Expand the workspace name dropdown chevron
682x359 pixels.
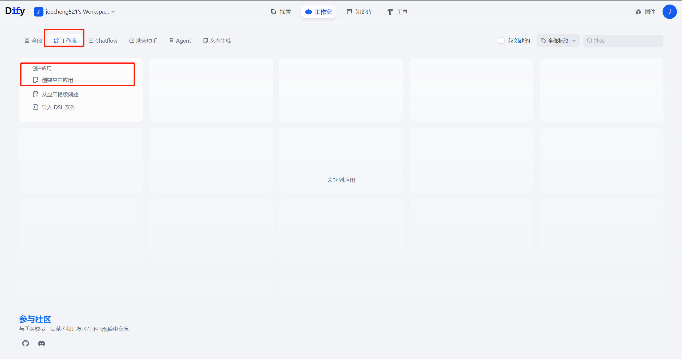[113, 12]
